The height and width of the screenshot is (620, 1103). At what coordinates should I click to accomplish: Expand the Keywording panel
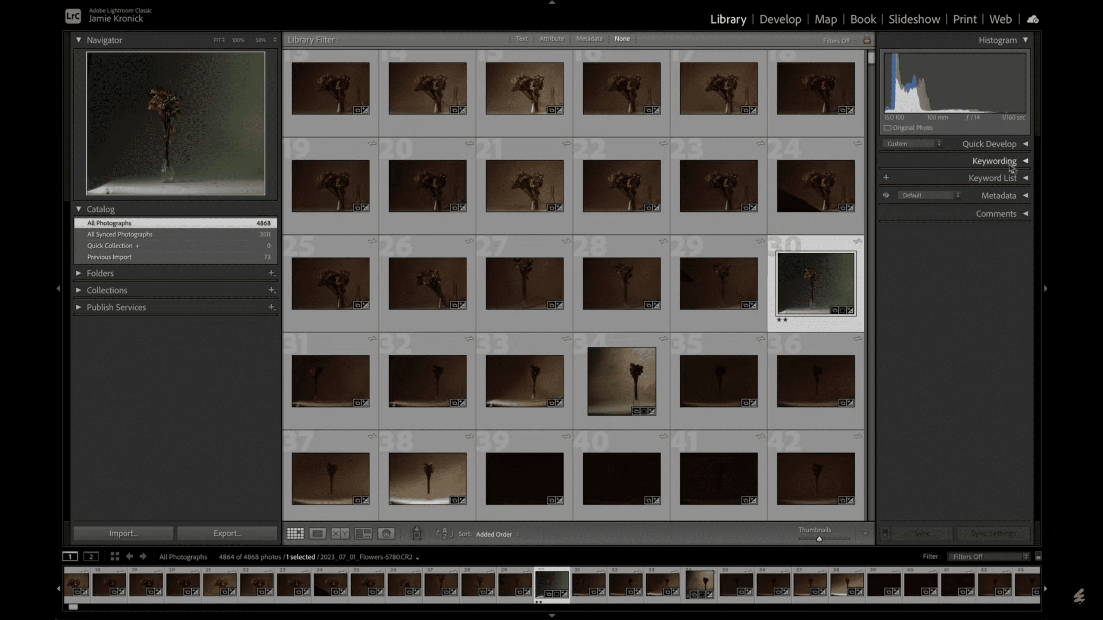(994, 161)
